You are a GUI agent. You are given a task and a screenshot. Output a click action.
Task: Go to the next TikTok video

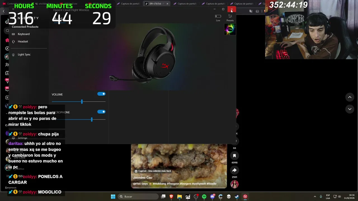[350, 109]
